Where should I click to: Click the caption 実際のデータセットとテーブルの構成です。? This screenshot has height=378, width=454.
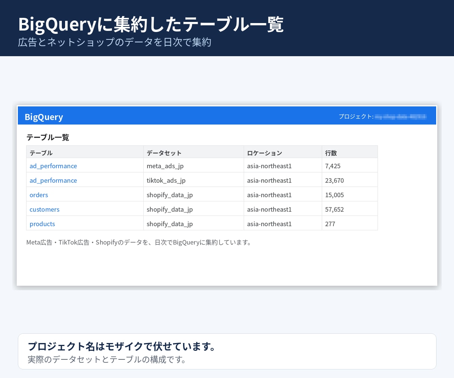[x=107, y=359]
